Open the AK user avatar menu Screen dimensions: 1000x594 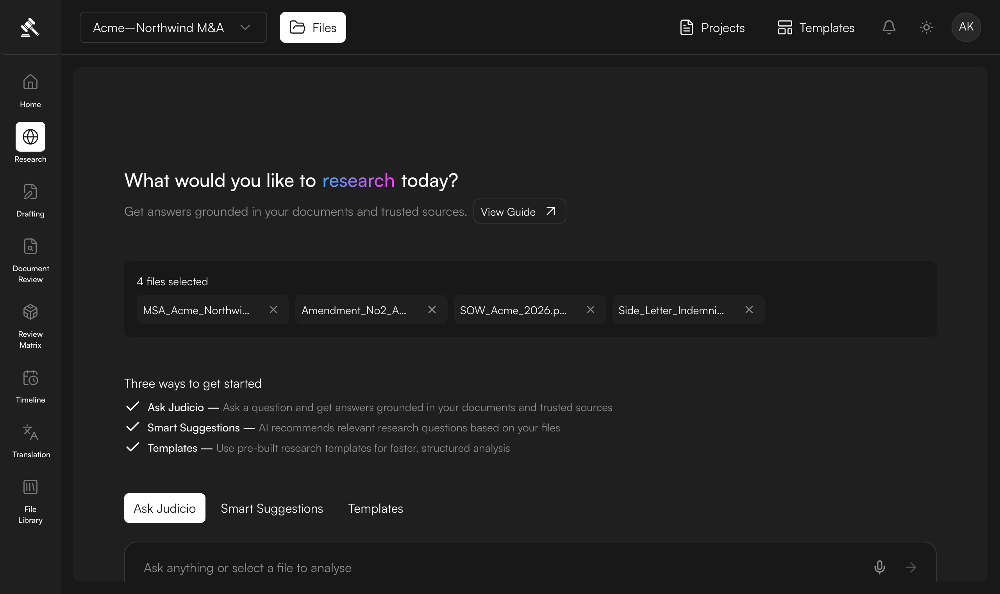pos(966,27)
